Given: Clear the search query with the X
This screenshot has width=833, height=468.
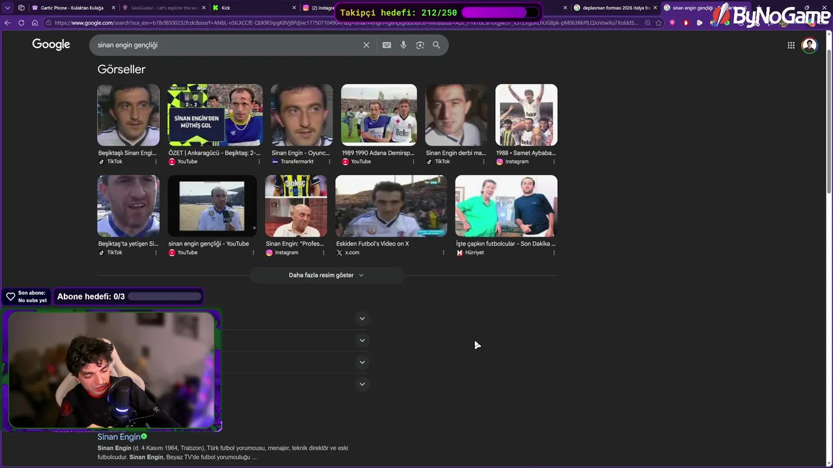Looking at the screenshot, I should (366, 45).
